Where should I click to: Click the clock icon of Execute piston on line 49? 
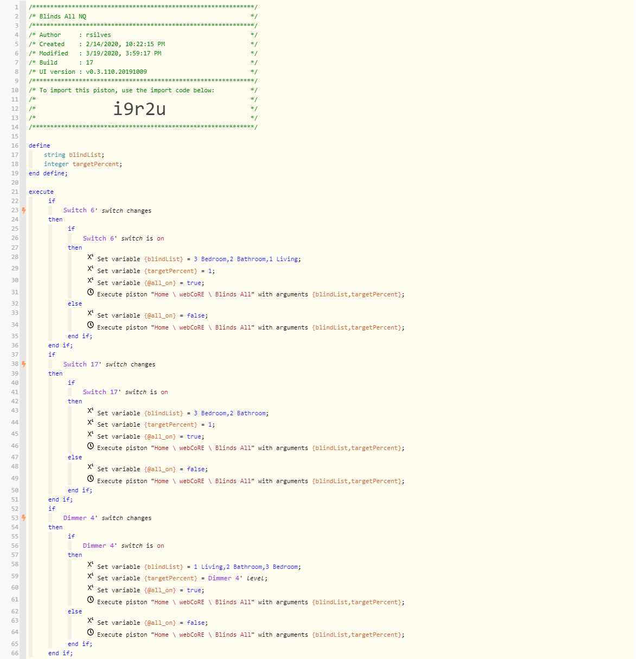(91, 479)
